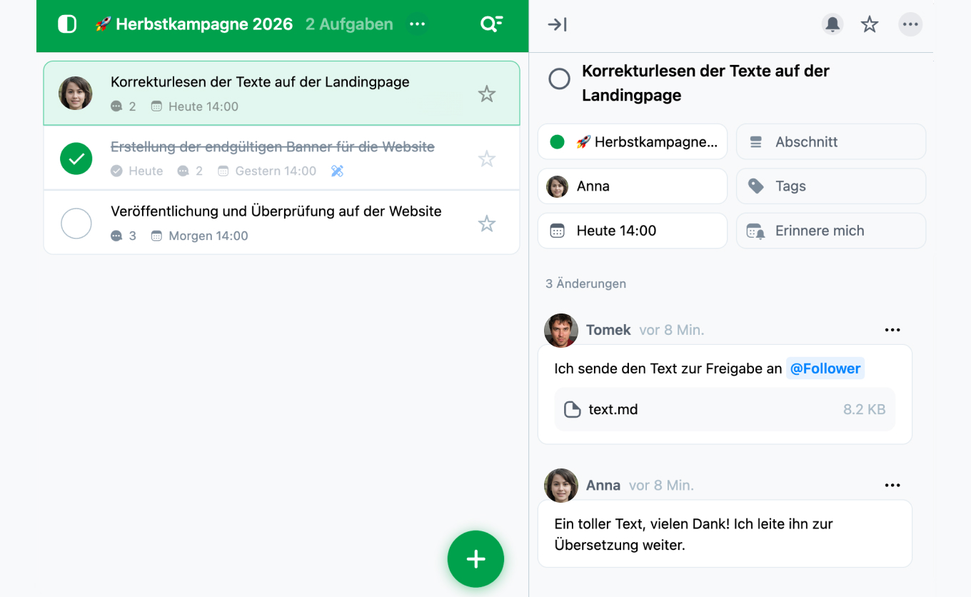Uncheck the completed Banner task
The image size is (971, 597).
click(x=76, y=159)
